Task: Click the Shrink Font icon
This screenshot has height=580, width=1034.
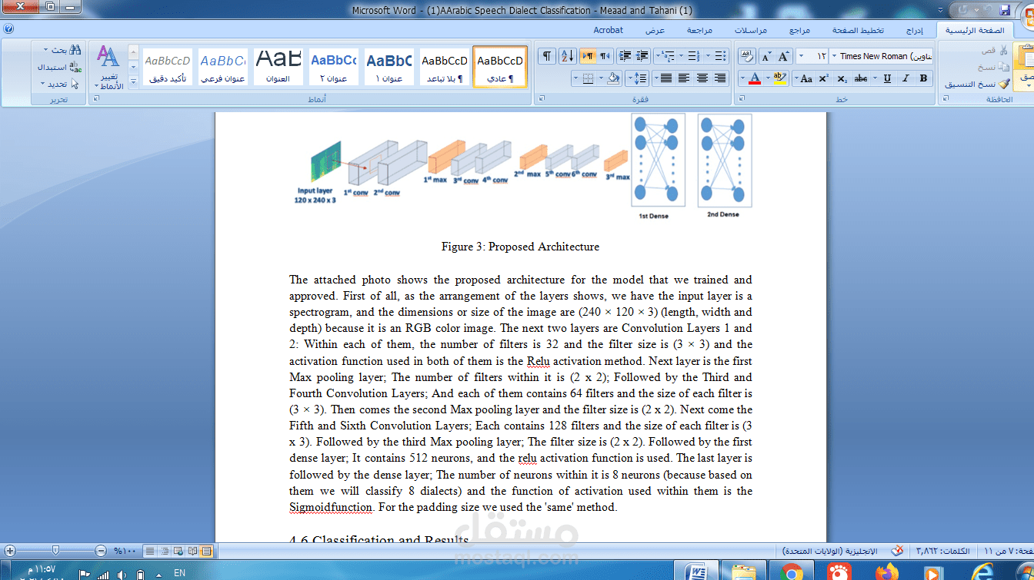Action: pyautogui.click(x=766, y=56)
